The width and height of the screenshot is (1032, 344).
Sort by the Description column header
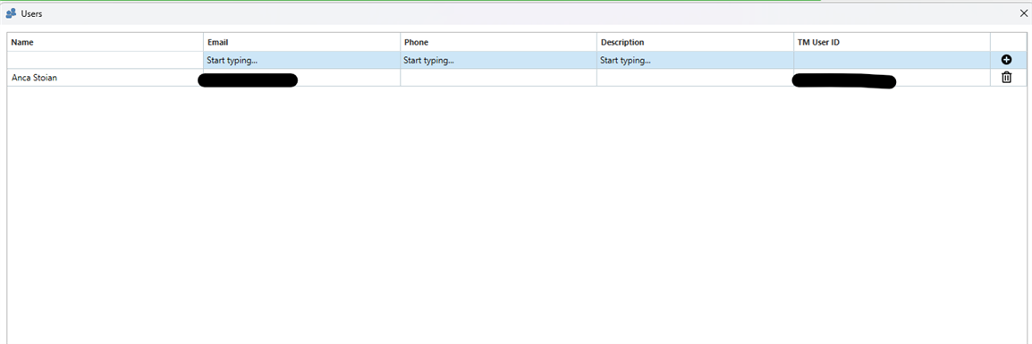click(x=695, y=42)
